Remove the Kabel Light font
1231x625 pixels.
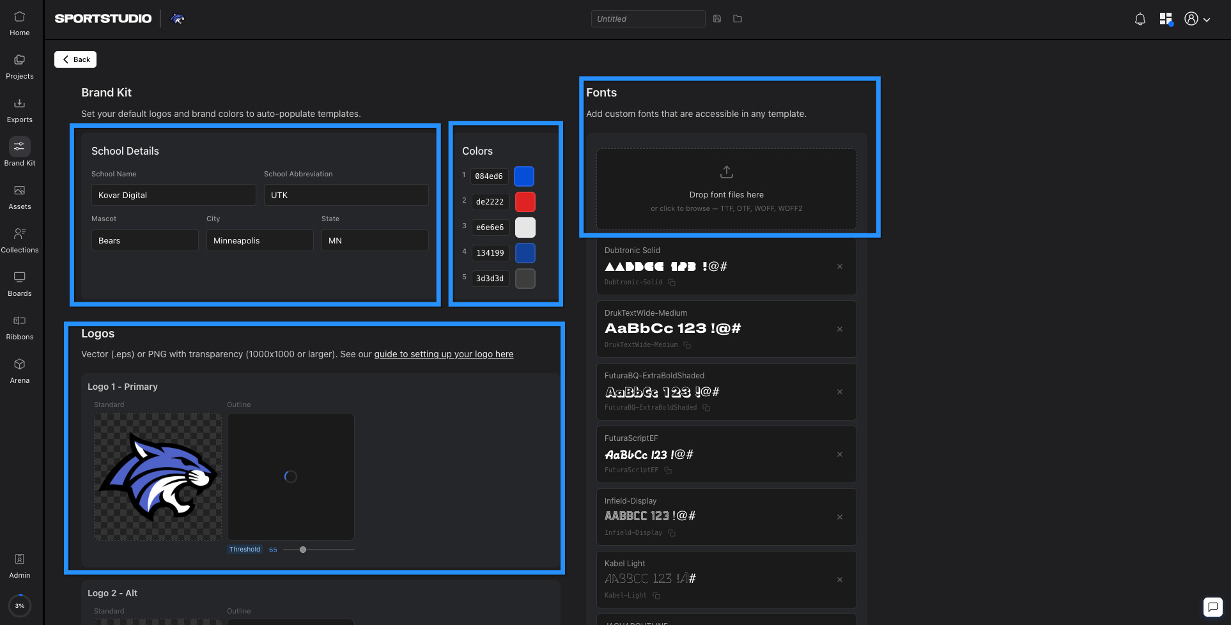coord(840,580)
